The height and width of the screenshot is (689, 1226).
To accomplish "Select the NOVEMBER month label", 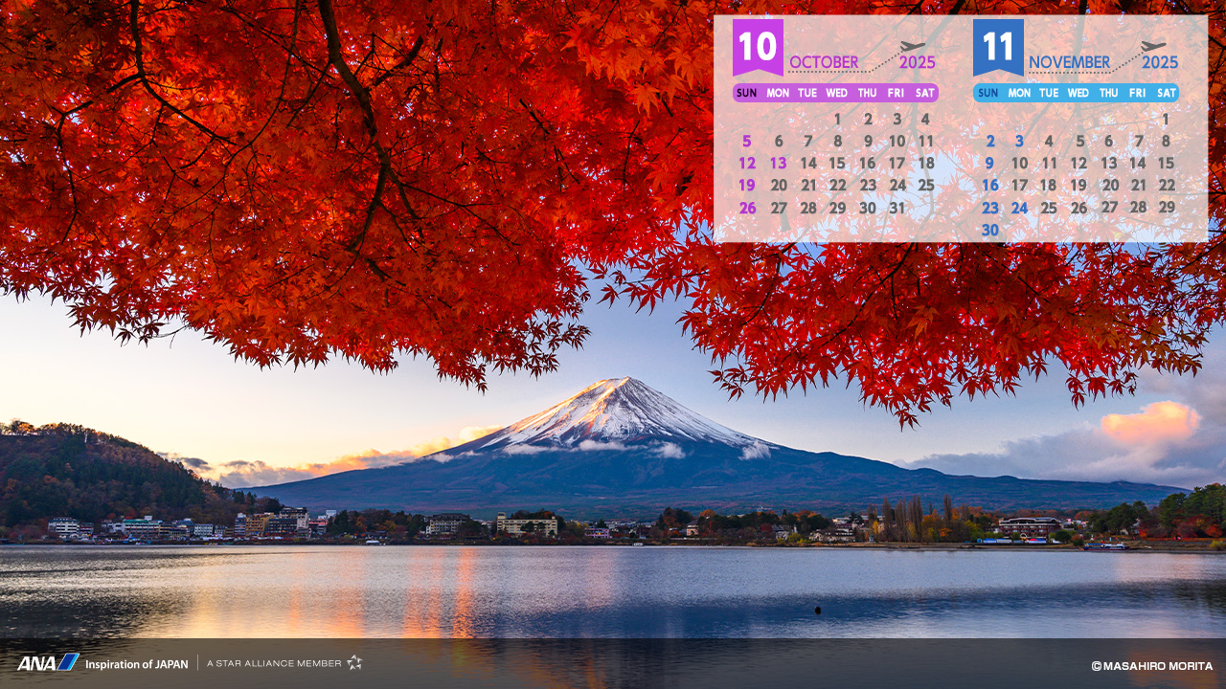I will [1069, 63].
